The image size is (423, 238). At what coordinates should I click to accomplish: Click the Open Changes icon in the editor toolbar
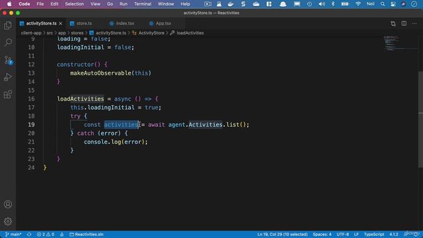tap(393, 24)
